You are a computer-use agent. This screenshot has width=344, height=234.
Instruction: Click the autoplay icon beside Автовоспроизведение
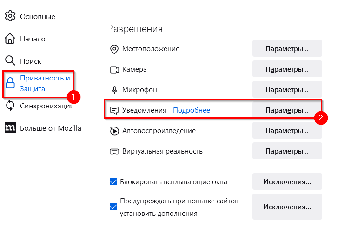(114, 131)
